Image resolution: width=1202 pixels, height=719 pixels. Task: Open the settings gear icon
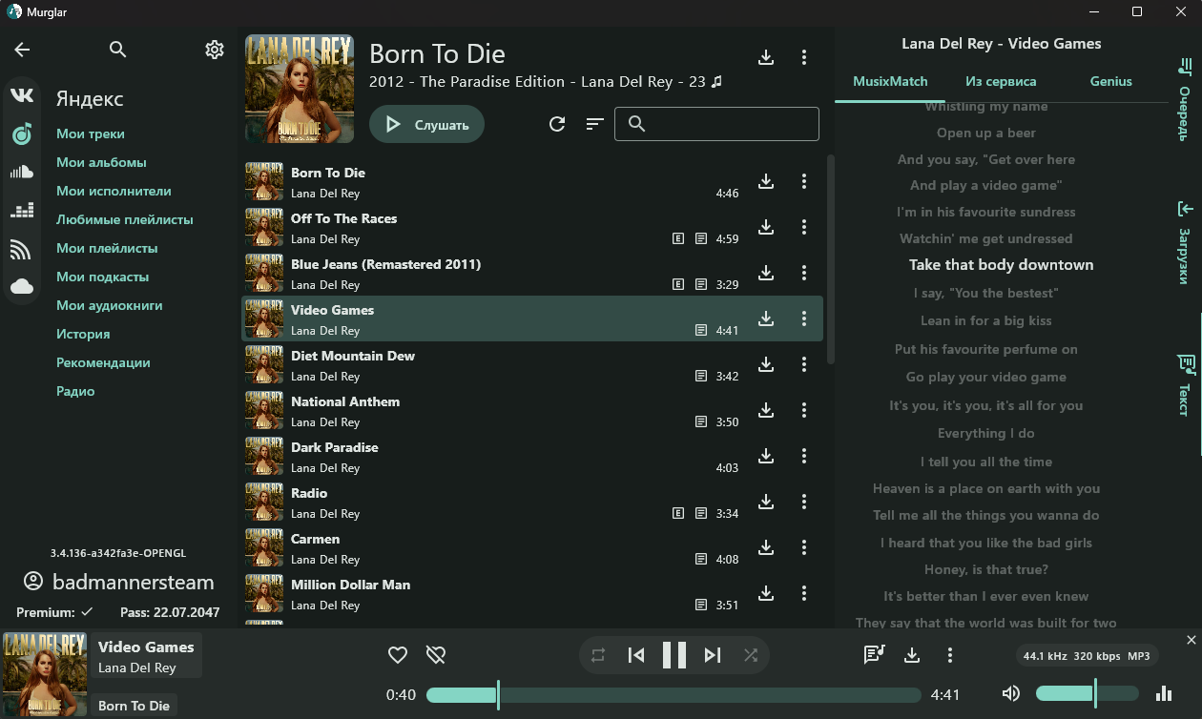215,50
